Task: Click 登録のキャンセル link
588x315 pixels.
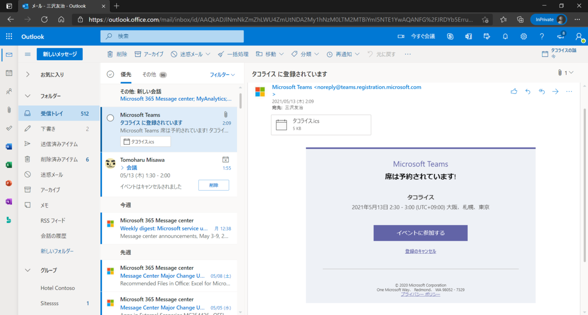Action: [420, 251]
